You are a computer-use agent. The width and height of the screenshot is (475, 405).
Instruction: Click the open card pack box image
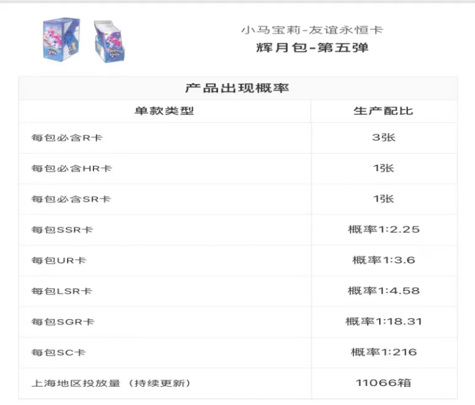(109, 42)
